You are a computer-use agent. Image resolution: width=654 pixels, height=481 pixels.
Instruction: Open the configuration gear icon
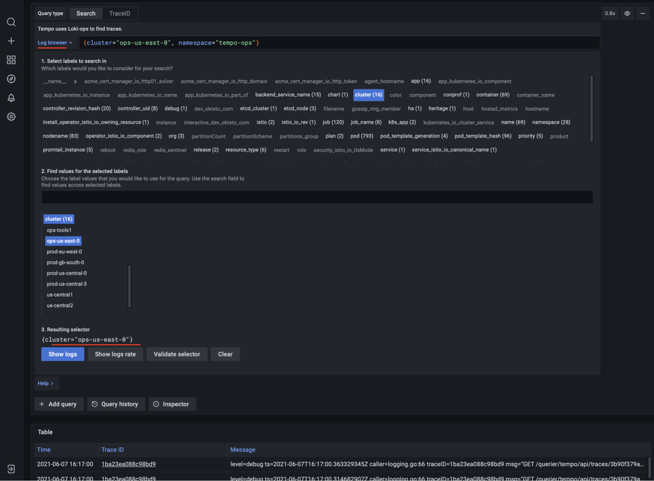(x=11, y=117)
